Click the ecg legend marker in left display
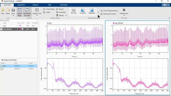 [48, 23]
